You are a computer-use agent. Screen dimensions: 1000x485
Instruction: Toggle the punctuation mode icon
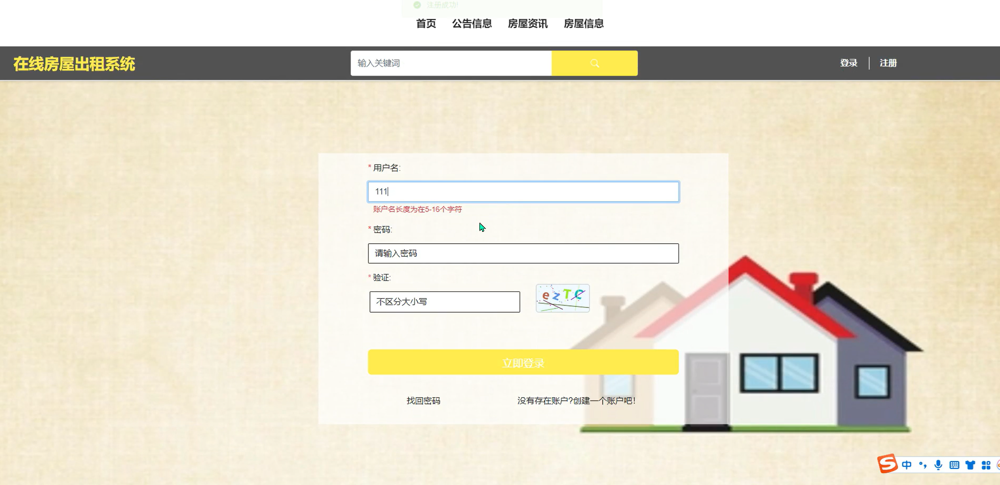922,465
